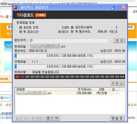
Task: Click the 포인트 잔액 icon
Action: [x=21, y=27]
